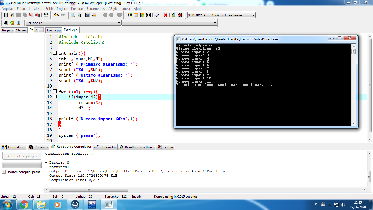Click the Toggle Bookmark icon with green plus
The image size is (373, 210).
12,23
